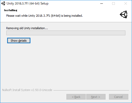The height and width of the screenshot is (103, 132).
Task: Click the separator line beside Nullsoft label
Action: (91, 90)
